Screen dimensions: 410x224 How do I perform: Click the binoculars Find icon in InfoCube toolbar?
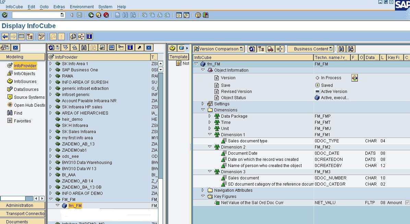pyautogui.click(x=341, y=49)
